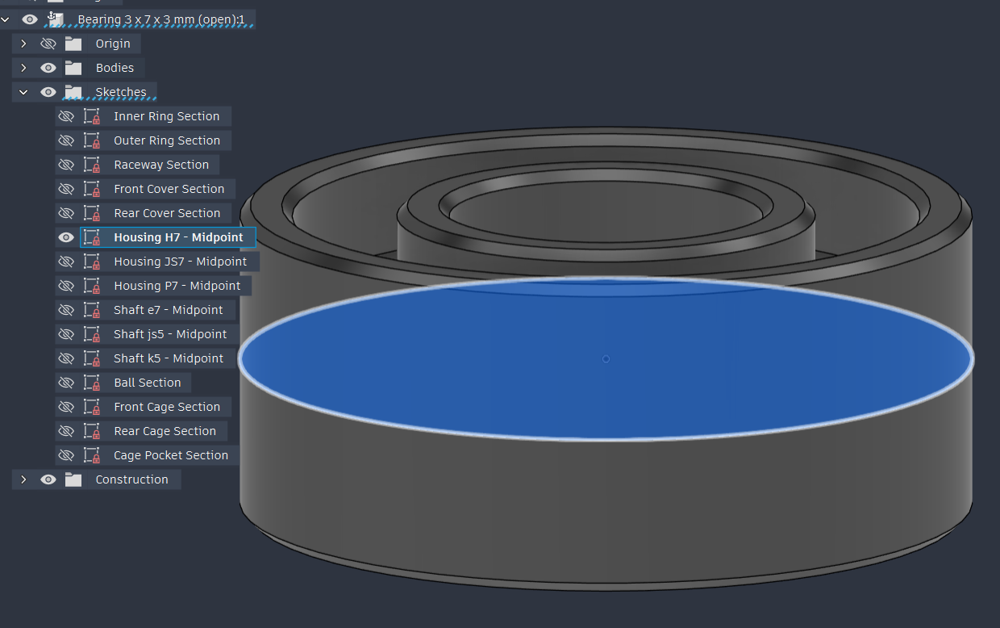The width and height of the screenshot is (1000, 628).
Task: Show the Cage Pocket Section sketch
Action: [66, 455]
